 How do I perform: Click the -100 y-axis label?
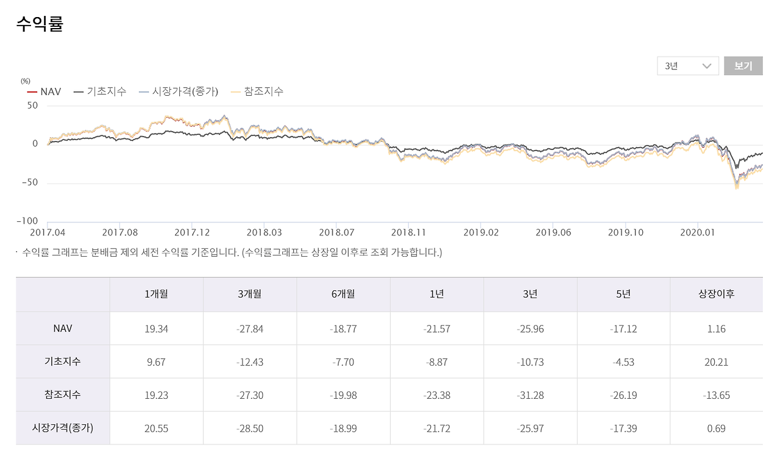tap(27, 221)
